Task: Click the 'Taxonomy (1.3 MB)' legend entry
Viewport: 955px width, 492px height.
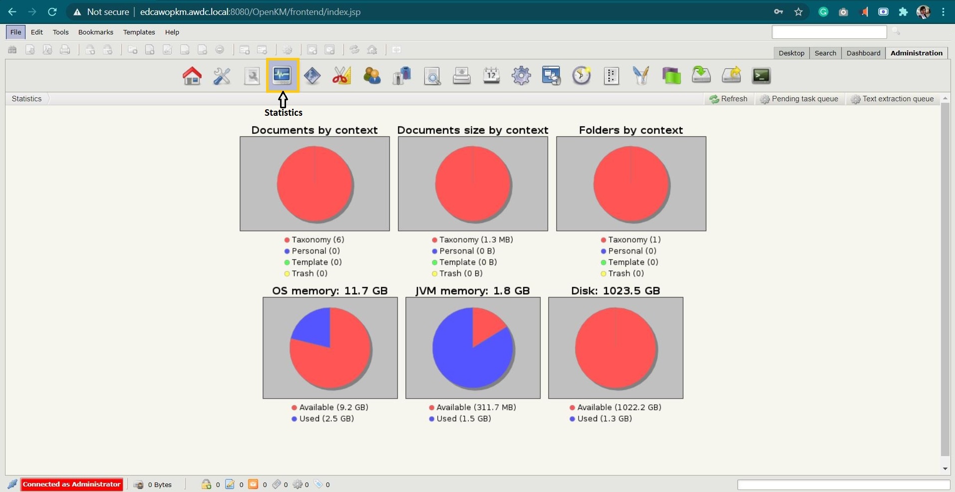Action: [x=473, y=240]
